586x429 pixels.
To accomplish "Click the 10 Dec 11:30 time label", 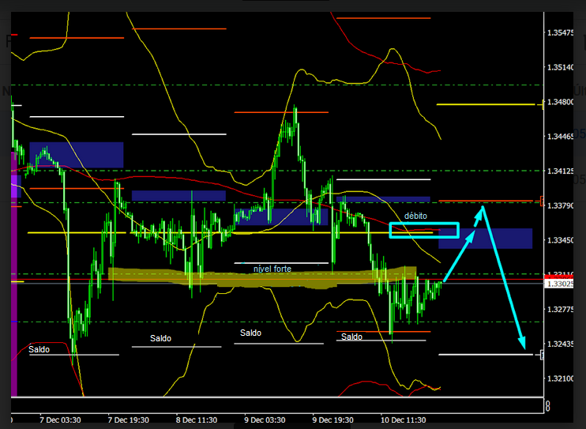I will [x=405, y=419].
